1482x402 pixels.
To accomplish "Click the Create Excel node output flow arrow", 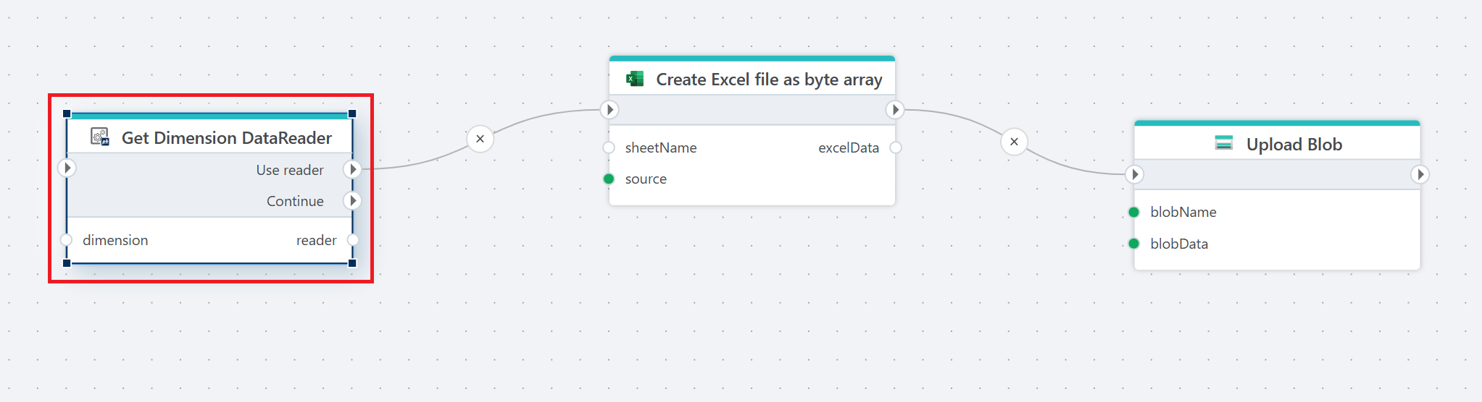I will pyautogui.click(x=895, y=110).
